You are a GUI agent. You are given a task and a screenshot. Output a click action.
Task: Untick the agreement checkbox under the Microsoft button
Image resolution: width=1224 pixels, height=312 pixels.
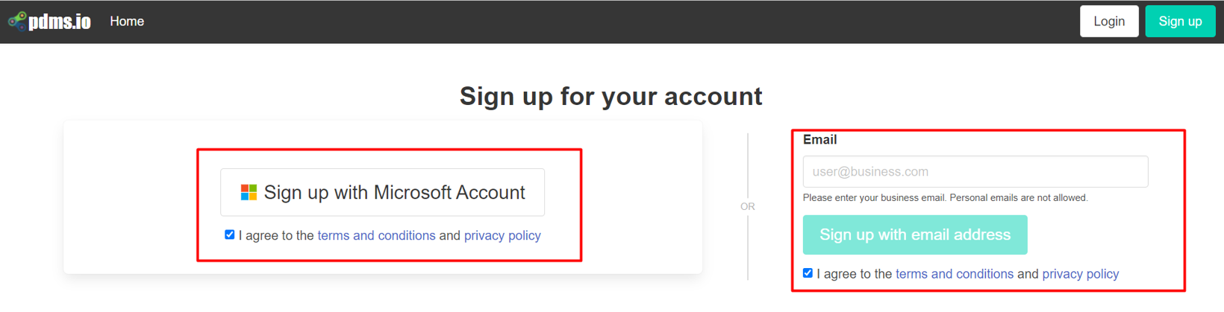point(230,235)
